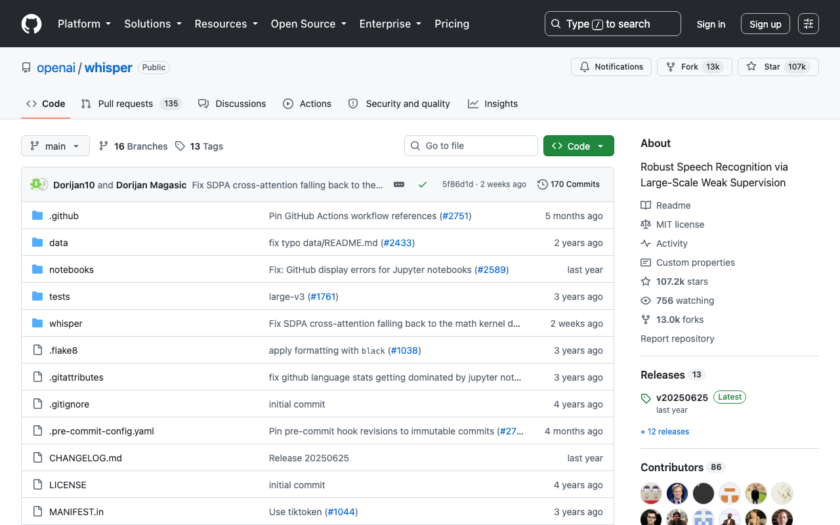
Task: Click the GitHub logo icon
Action: click(x=31, y=24)
